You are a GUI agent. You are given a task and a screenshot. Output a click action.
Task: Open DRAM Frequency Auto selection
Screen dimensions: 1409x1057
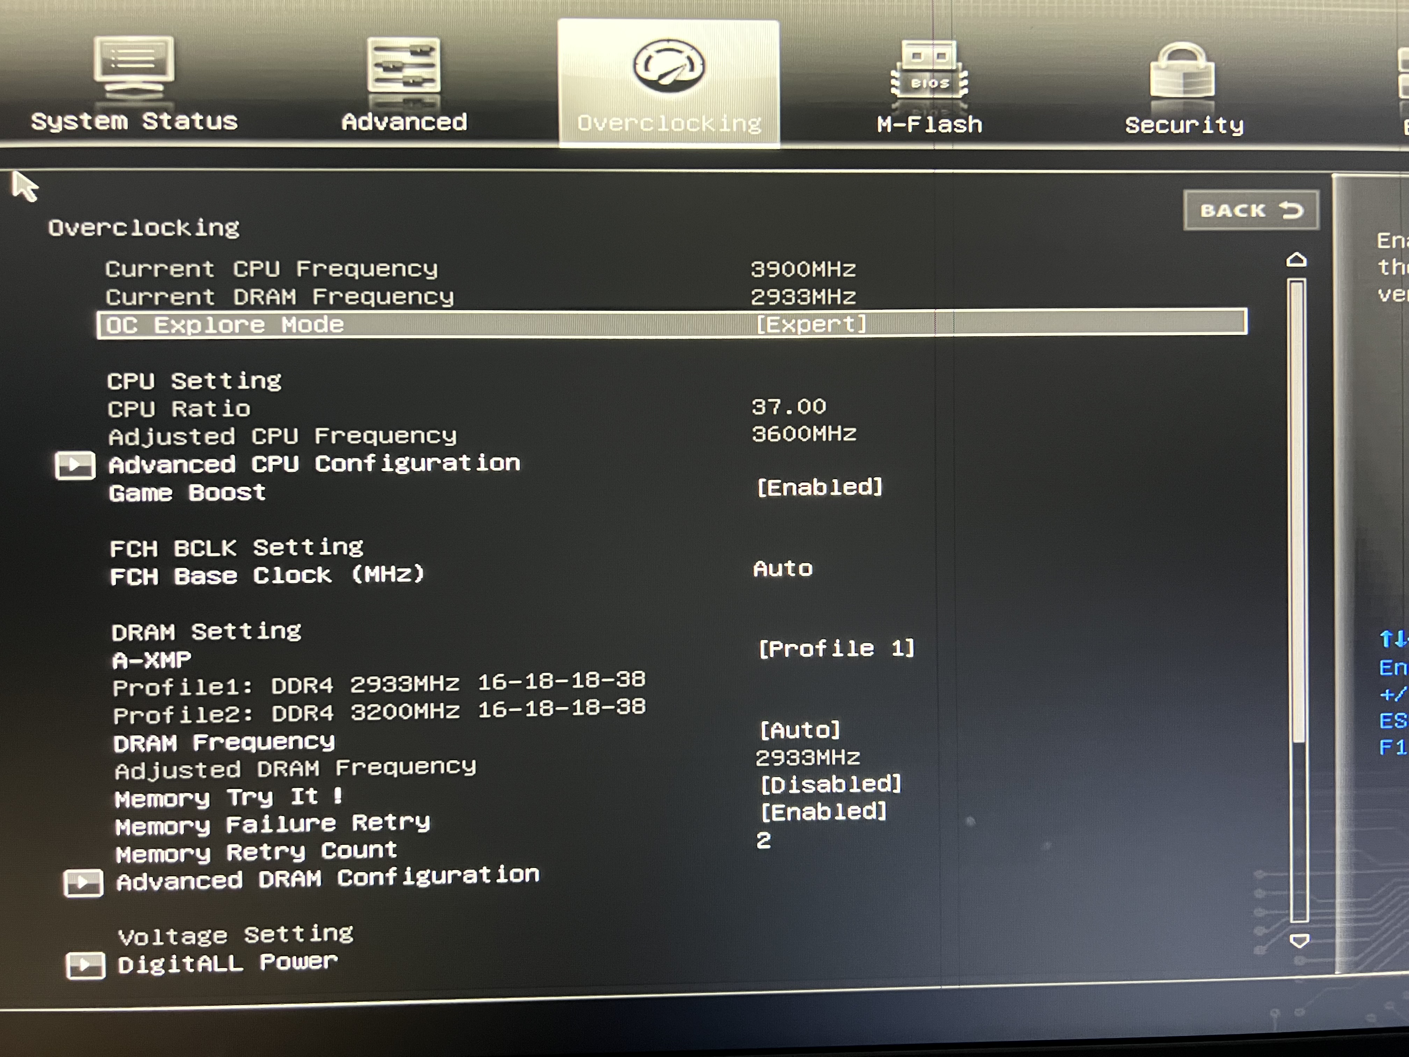click(800, 730)
